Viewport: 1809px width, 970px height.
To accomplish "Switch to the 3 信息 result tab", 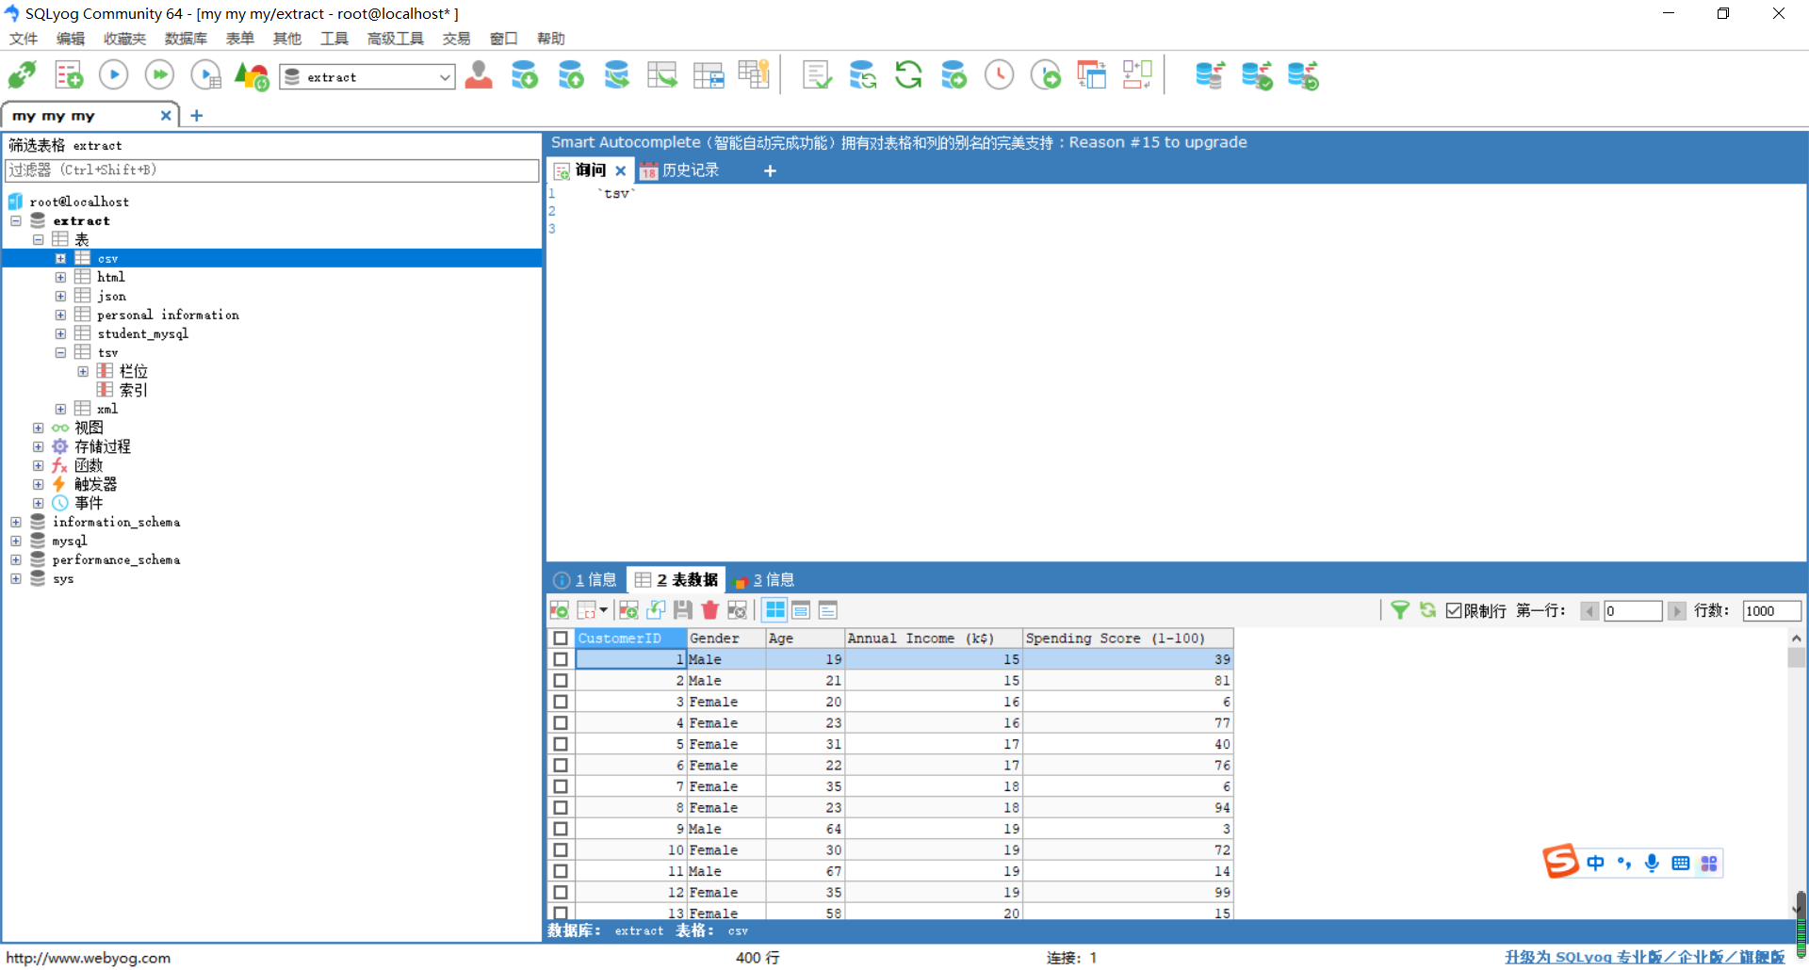I will tap(765, 580).
